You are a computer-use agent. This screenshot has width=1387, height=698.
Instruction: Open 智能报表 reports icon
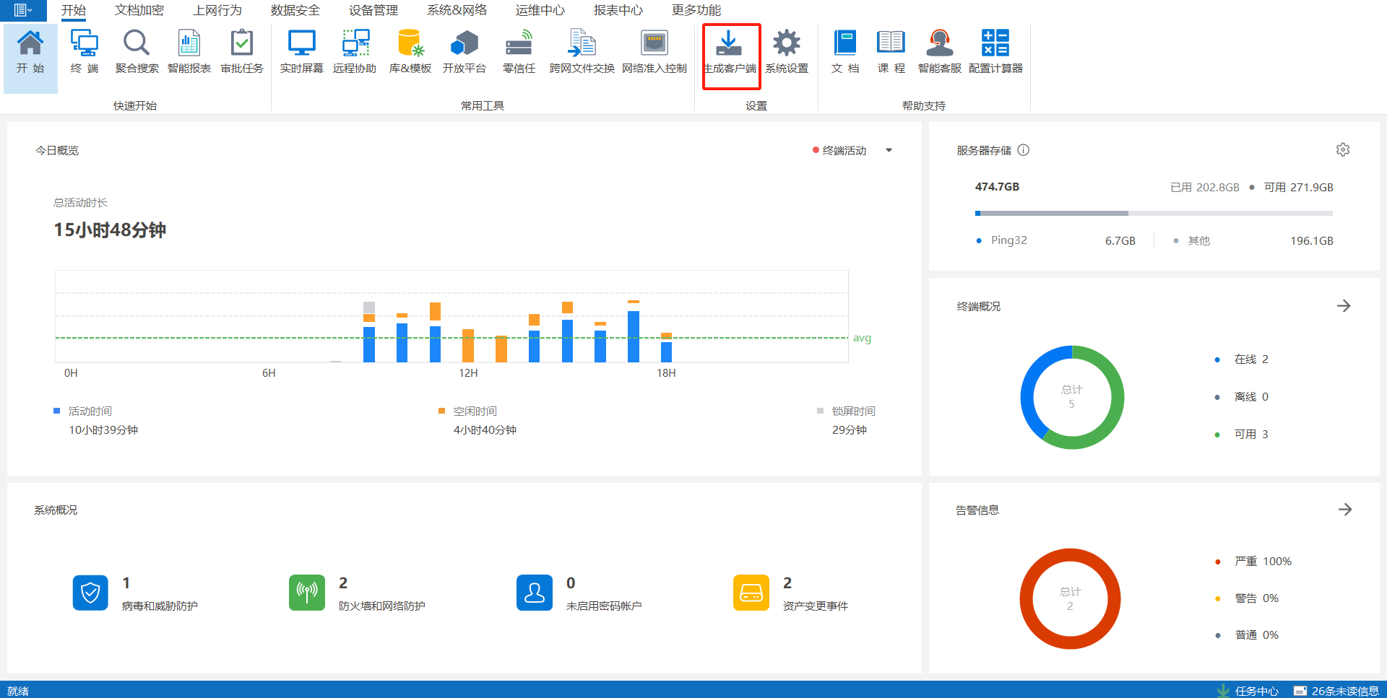point(189,52)
